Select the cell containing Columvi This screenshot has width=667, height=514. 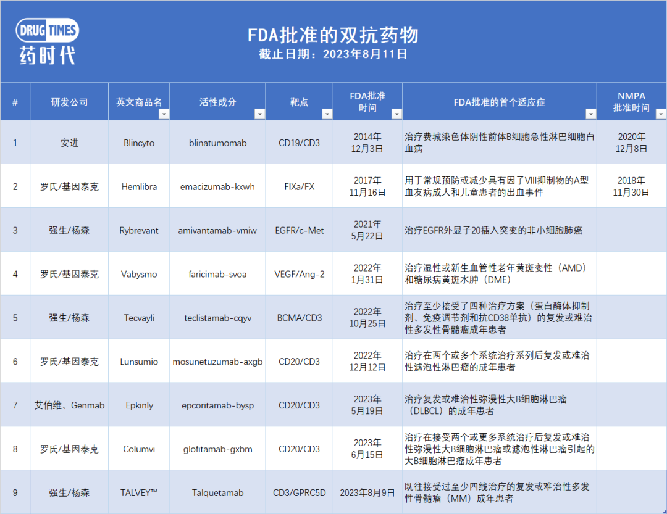tap(139, 449)
